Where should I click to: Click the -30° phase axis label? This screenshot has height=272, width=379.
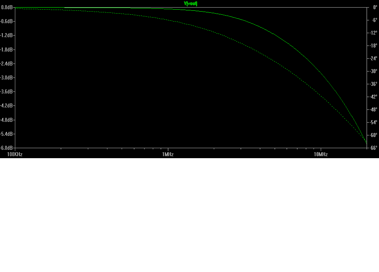point(374,71)
